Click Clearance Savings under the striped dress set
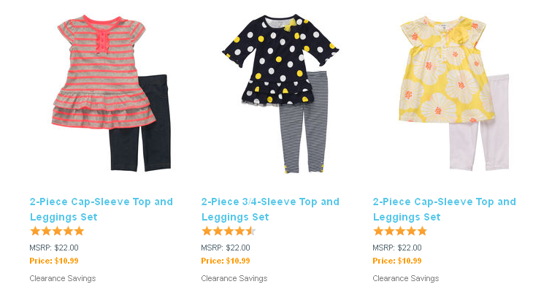 tap(63, 278)
